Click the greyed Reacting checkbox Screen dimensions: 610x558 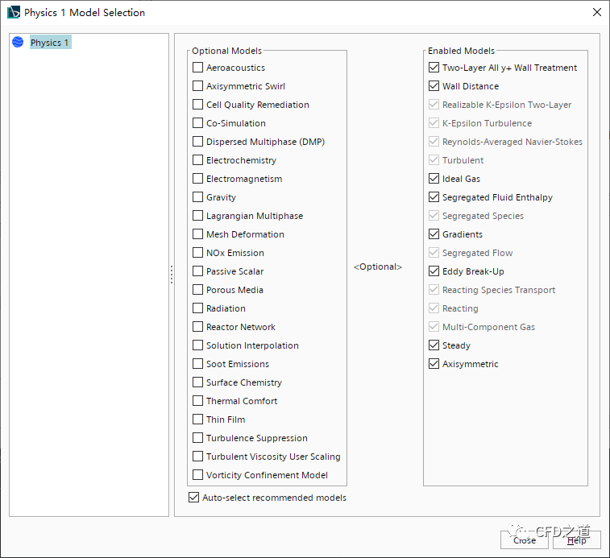point(434,308)
